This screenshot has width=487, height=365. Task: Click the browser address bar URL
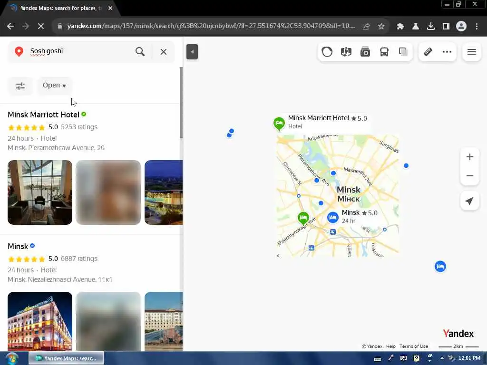click(x=211, y=26)
